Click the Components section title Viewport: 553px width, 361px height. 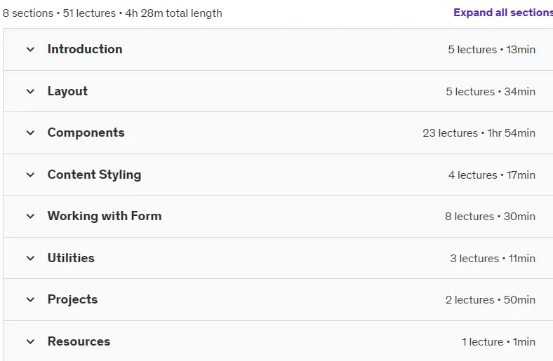[86, 132]
